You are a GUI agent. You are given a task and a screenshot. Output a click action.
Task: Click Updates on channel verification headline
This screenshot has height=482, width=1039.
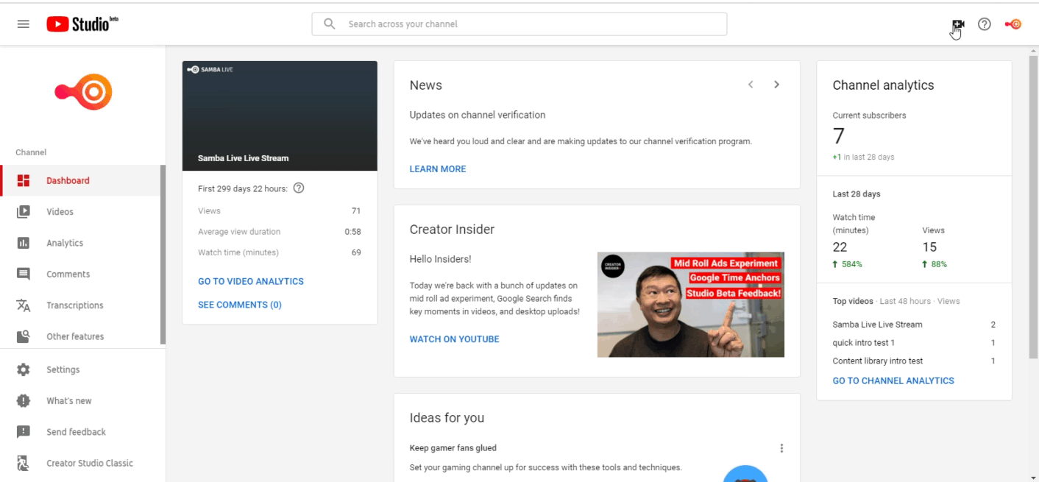[x=478, y=115]
